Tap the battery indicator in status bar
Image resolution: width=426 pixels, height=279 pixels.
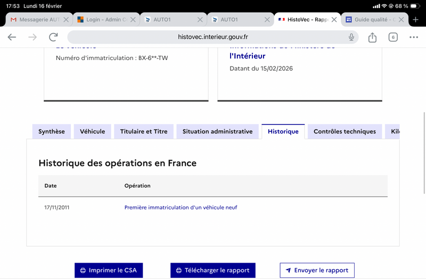pyautogui.click(x=415, y=6)
